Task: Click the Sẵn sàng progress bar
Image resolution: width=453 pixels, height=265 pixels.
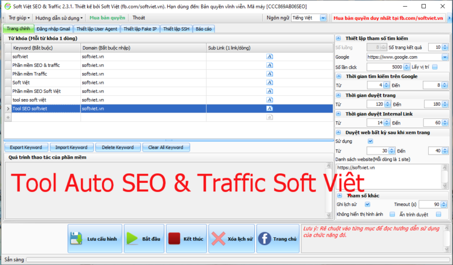Action: [238, 259]
